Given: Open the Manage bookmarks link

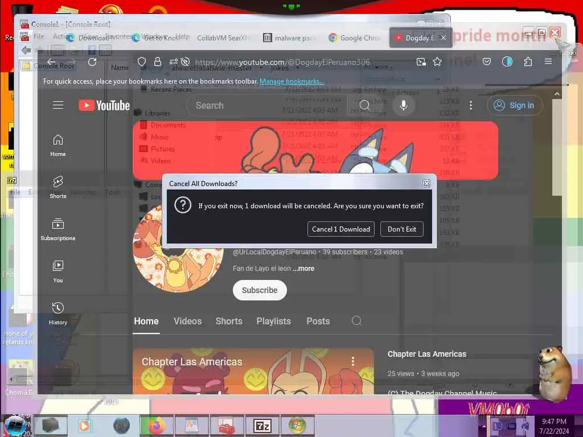Looking at the screenshot, I should tap(292, 81).
